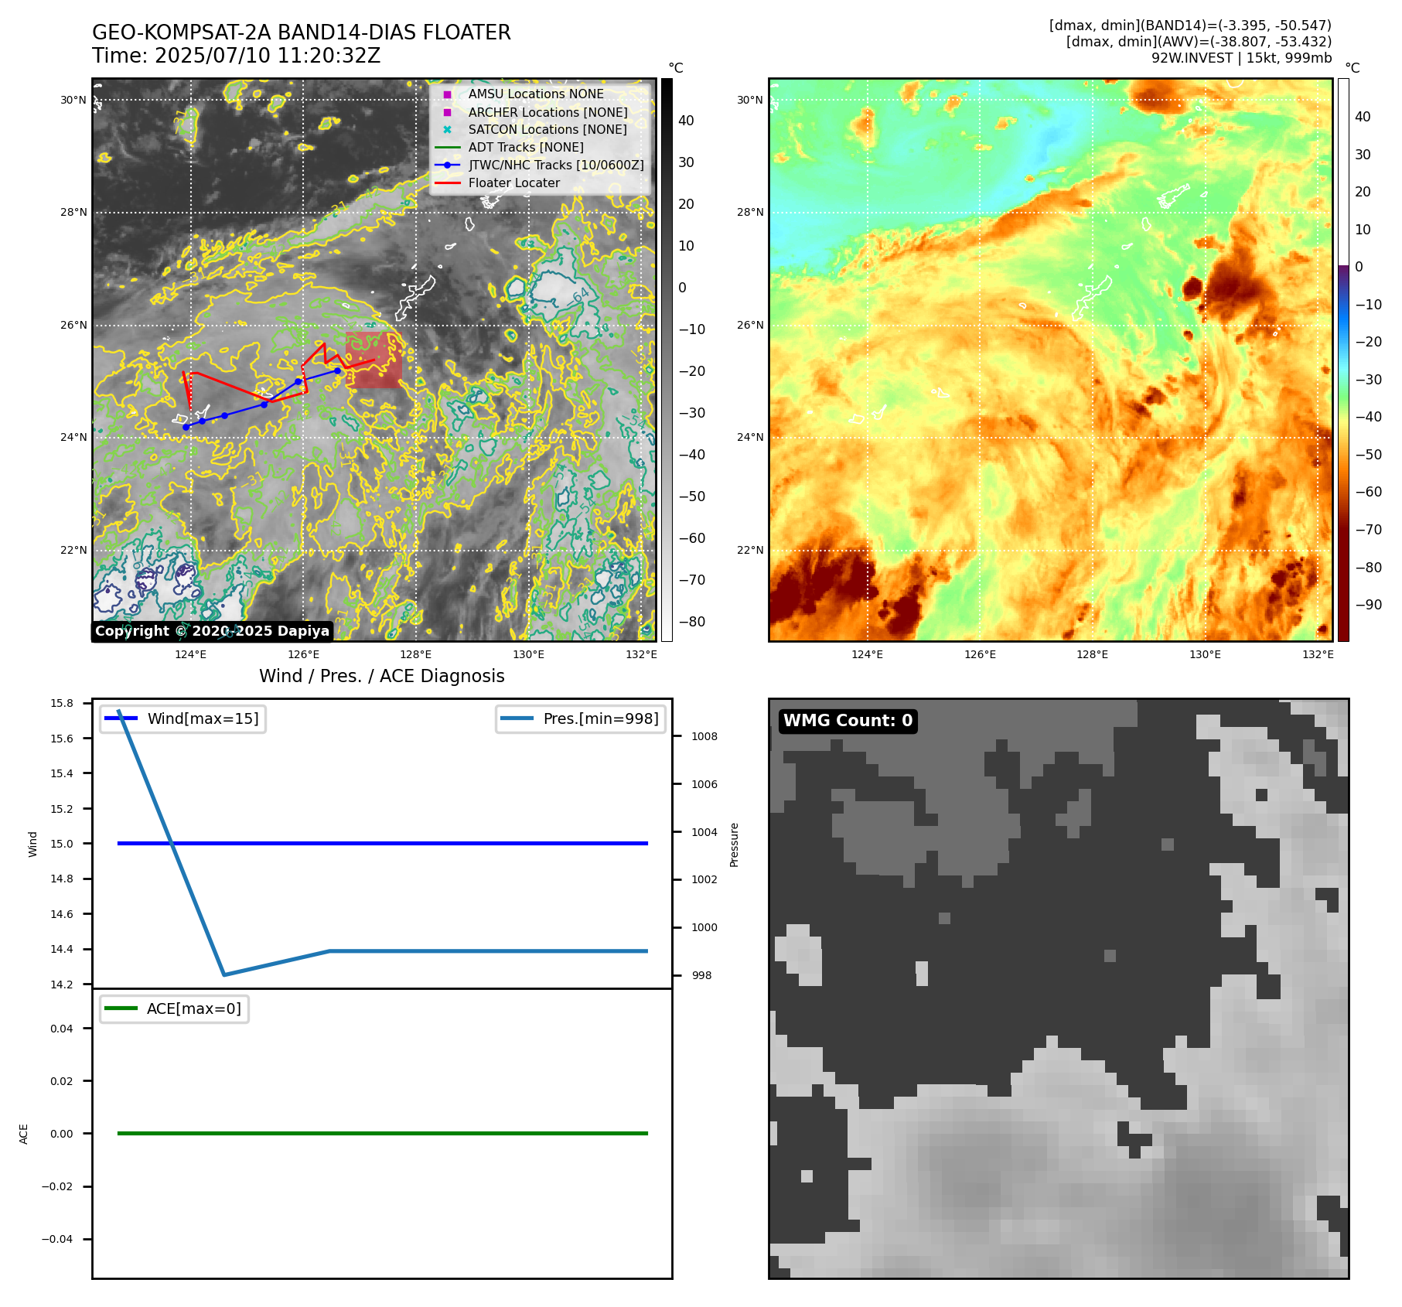
Task: Click the BAND14 dmax, dmin values text
Action: pos(1190,26)
